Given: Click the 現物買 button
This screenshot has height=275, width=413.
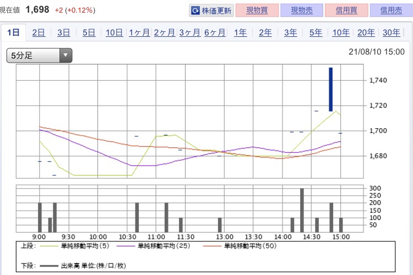Looking at the screenshot, I should (257, 10).
